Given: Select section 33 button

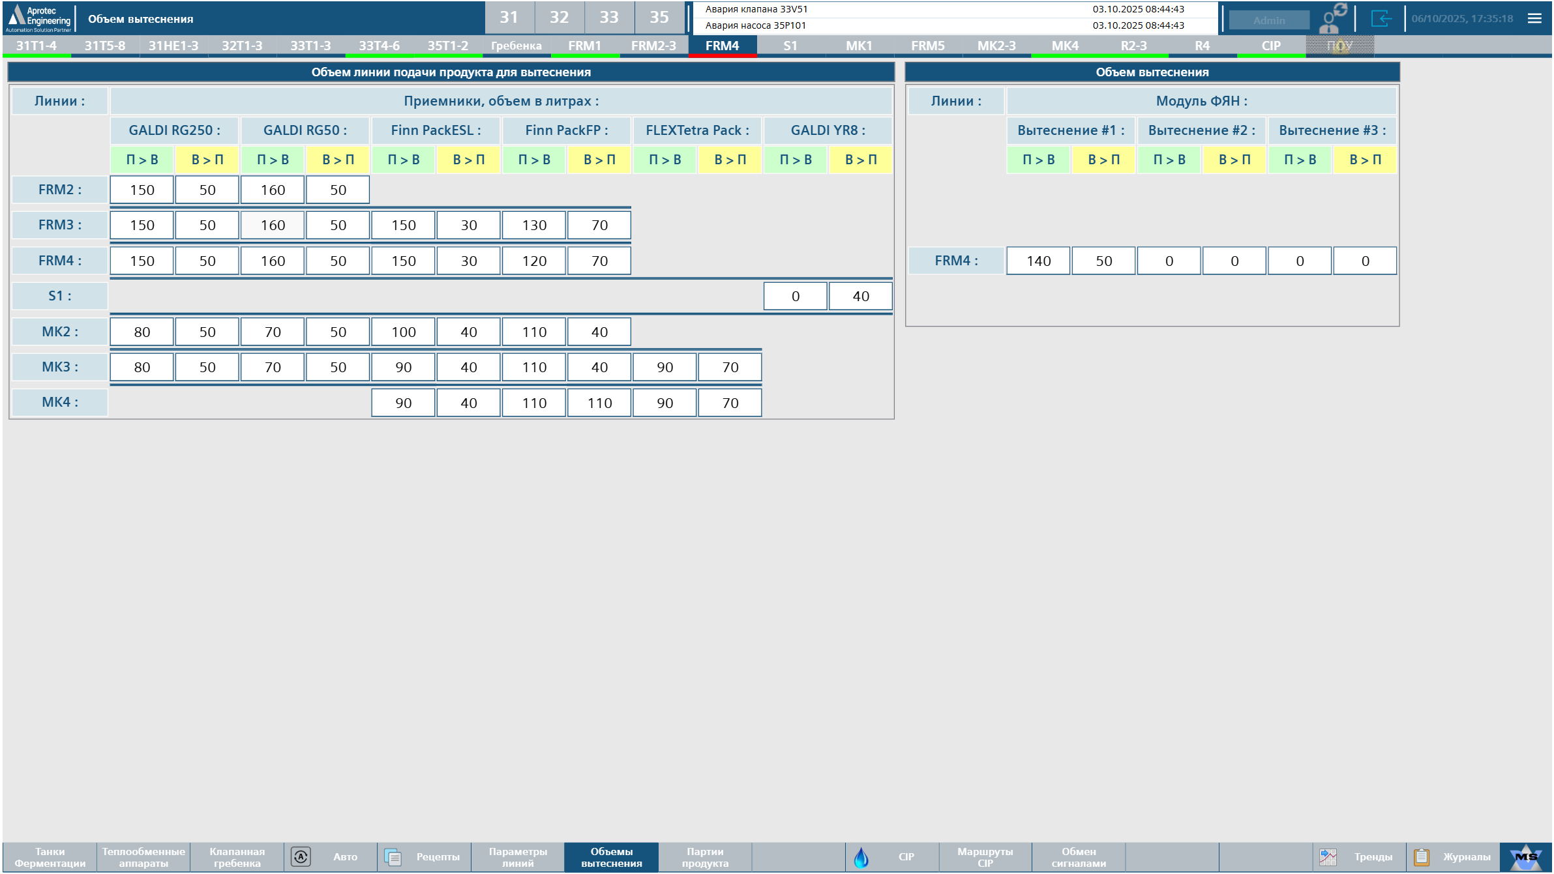Looking at the screenshot, I should [608, 18].
